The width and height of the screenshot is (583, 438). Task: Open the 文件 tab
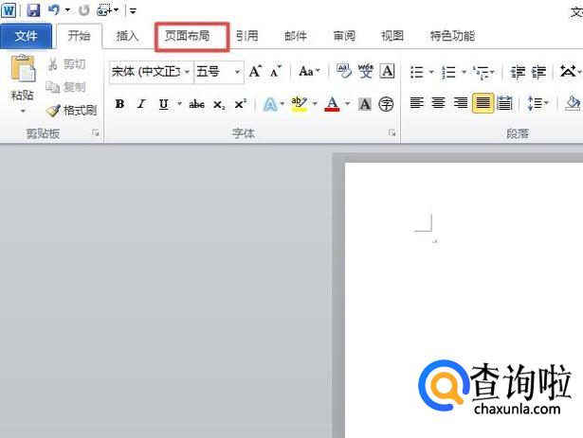coord(26,36)
